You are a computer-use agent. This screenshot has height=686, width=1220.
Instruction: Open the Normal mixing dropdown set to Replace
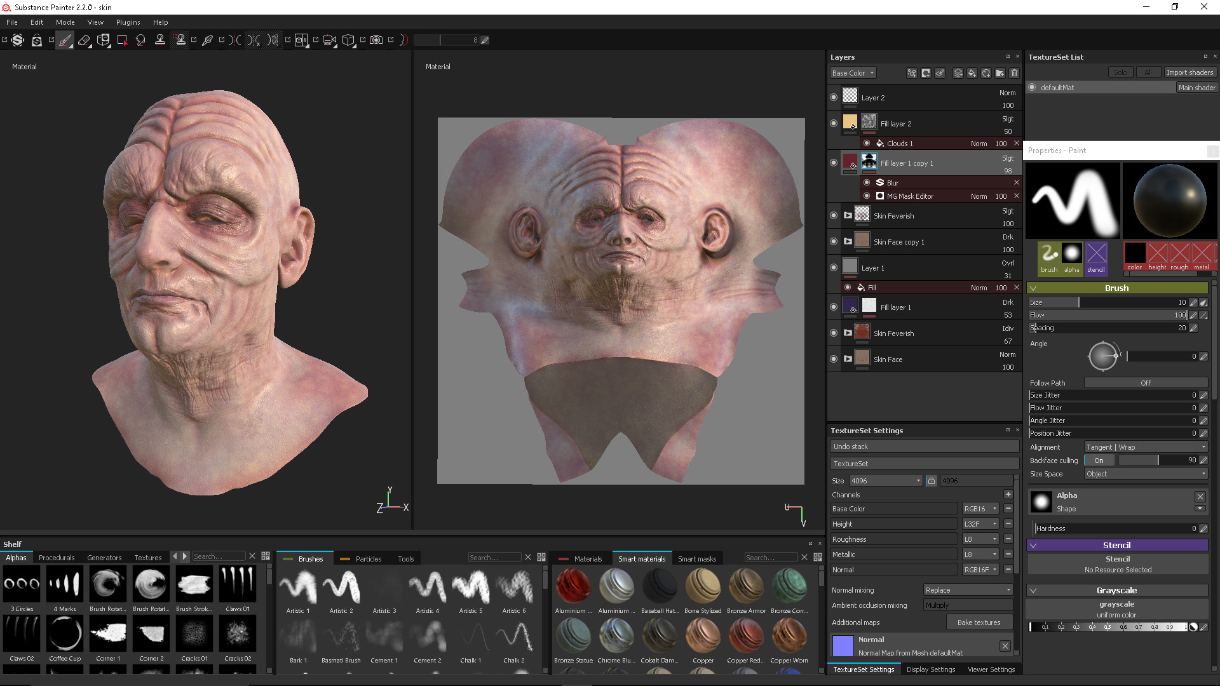(967, 589)
